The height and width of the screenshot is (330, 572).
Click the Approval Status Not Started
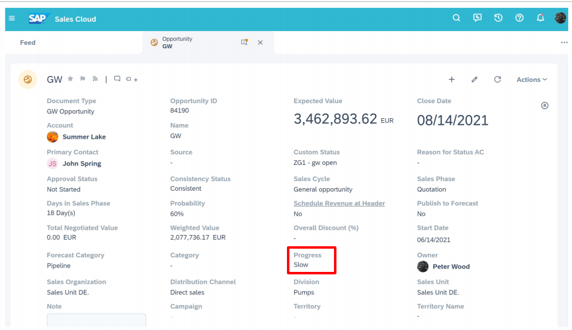[x=63, y=189]
